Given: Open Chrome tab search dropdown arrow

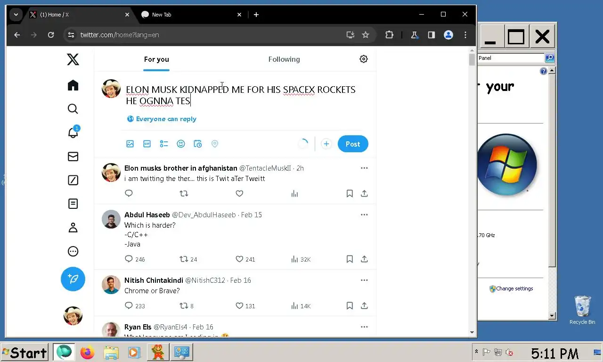Looking at the screenshot, I should point(16,15).
